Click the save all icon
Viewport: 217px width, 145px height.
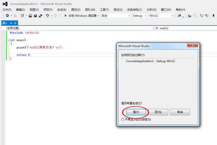click(x=40, y=16)
